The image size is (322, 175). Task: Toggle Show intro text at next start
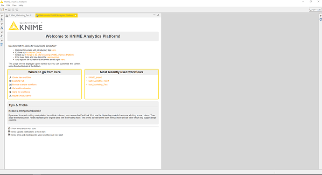click(9, 128)
